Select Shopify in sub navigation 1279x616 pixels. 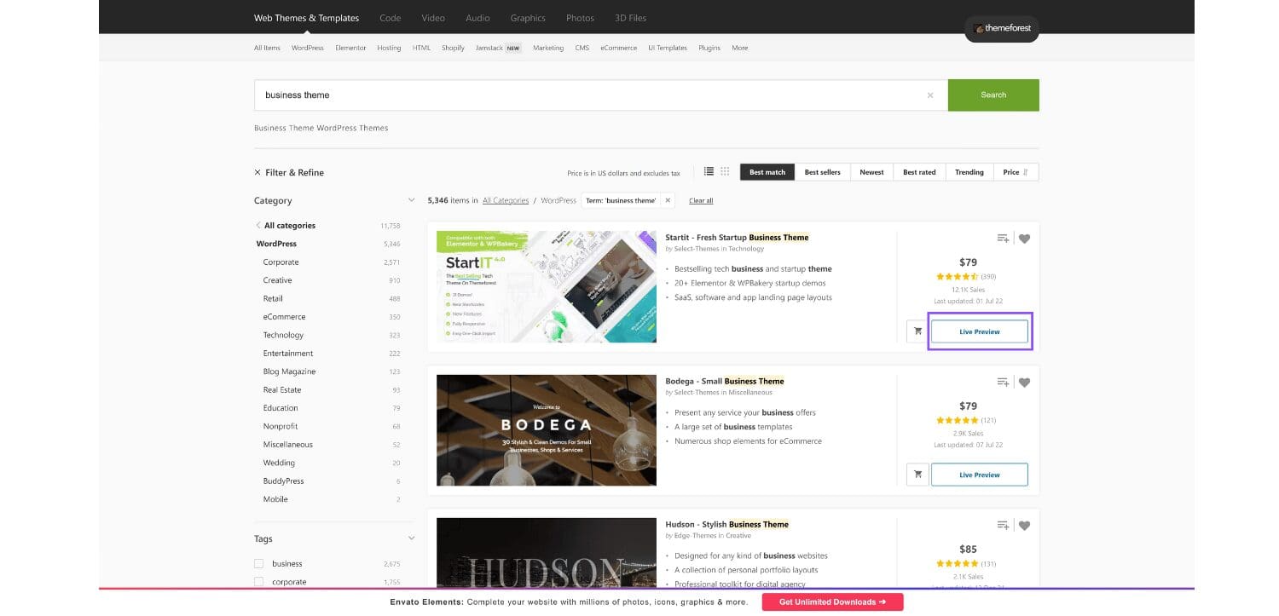[x=453, y=48]
